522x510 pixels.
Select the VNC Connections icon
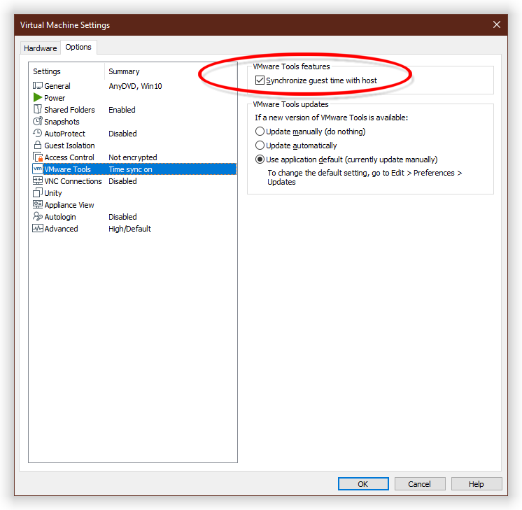point(38,180)
